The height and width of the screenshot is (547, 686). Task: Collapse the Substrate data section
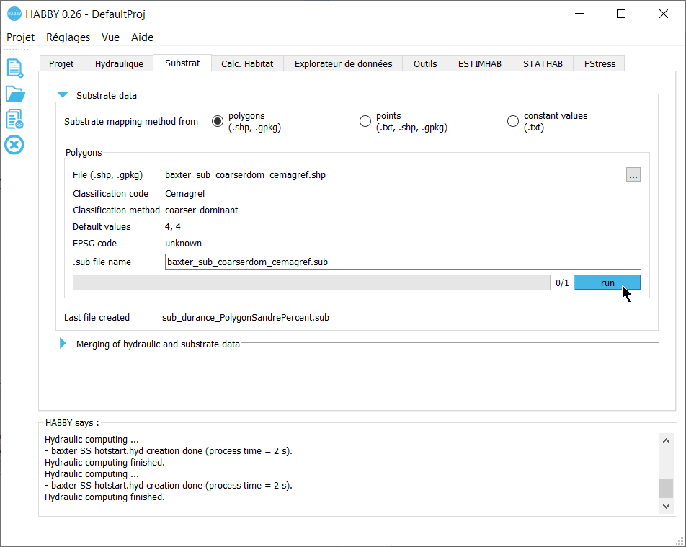click(63, 95)
